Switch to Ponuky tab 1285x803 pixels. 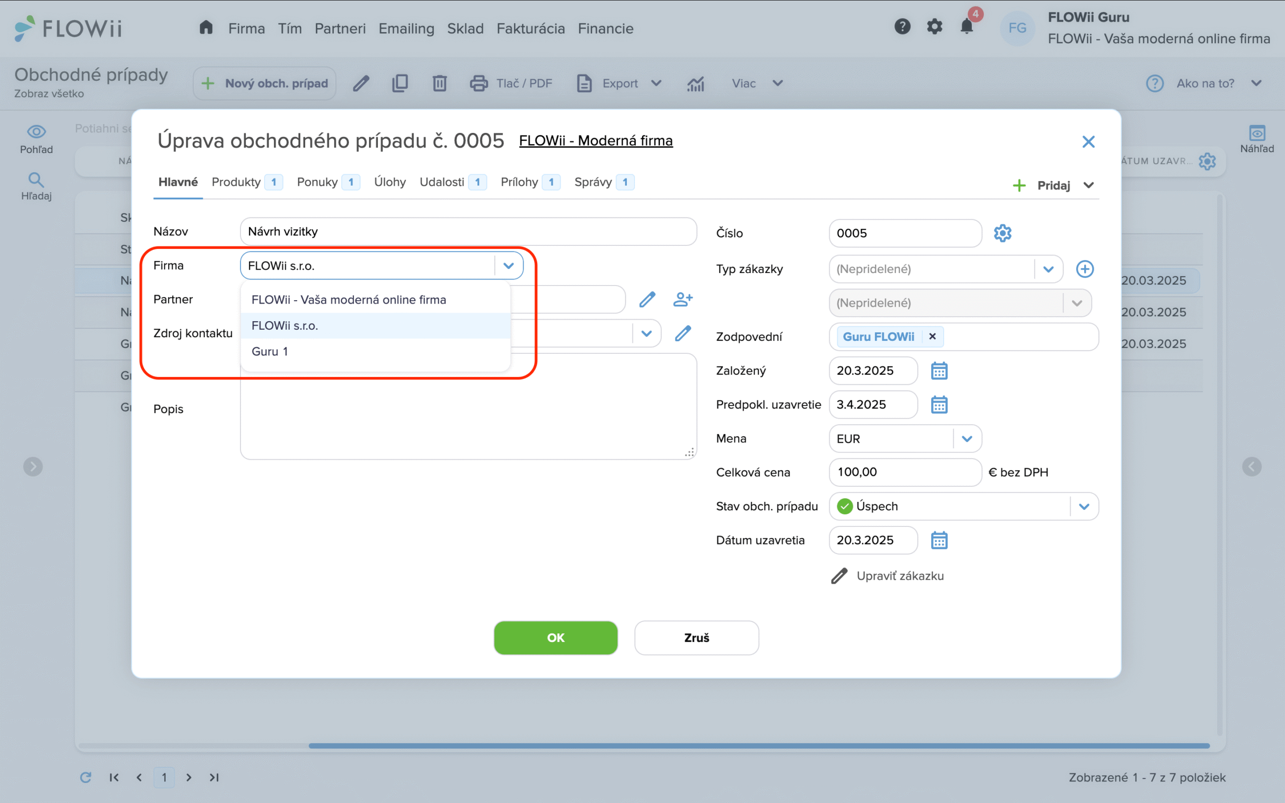328,182
